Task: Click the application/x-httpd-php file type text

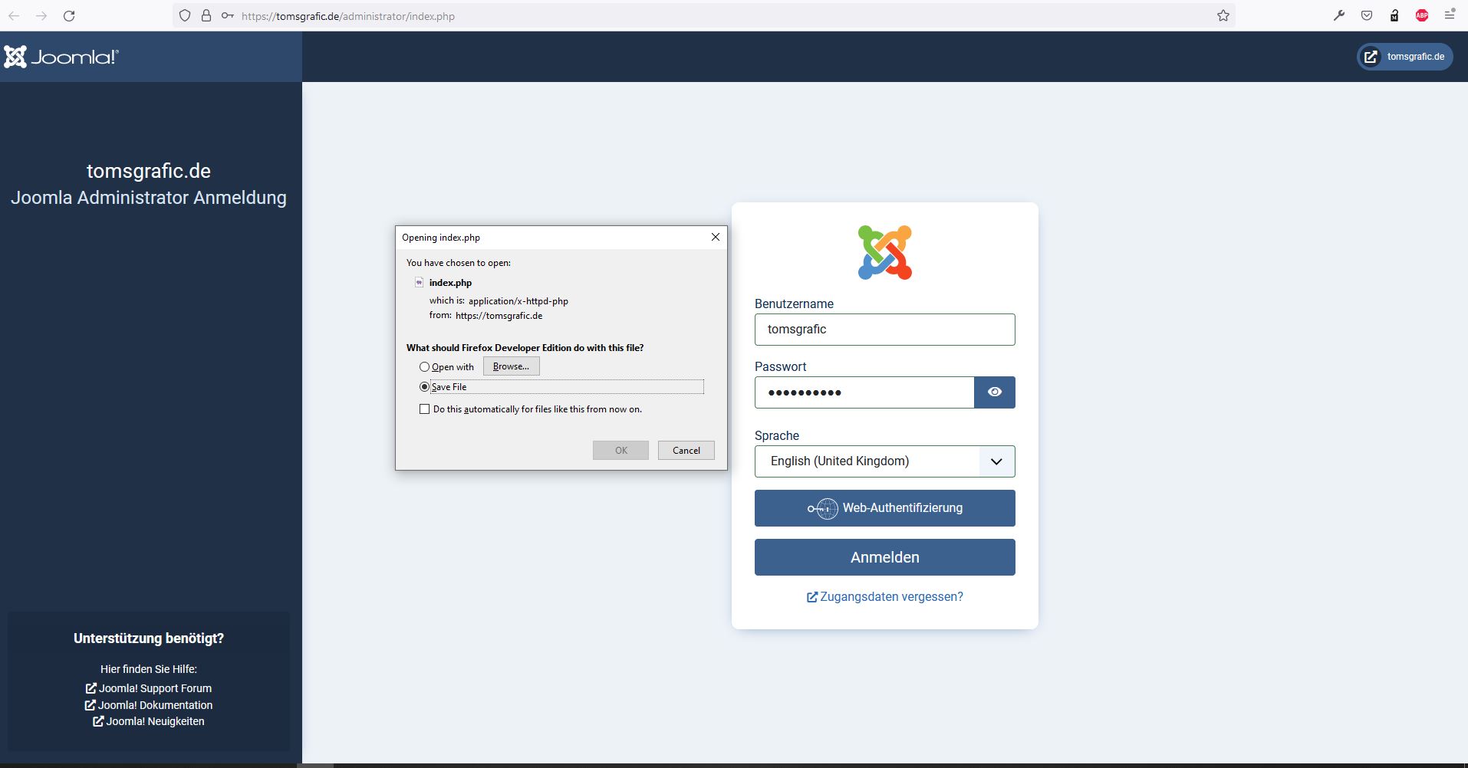Action: click(518, 301)
